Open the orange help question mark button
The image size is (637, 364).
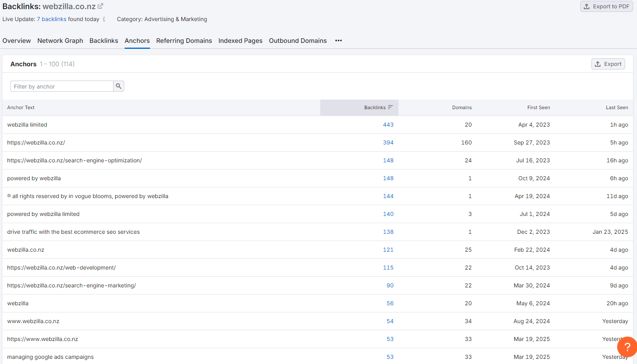point(627,347)
